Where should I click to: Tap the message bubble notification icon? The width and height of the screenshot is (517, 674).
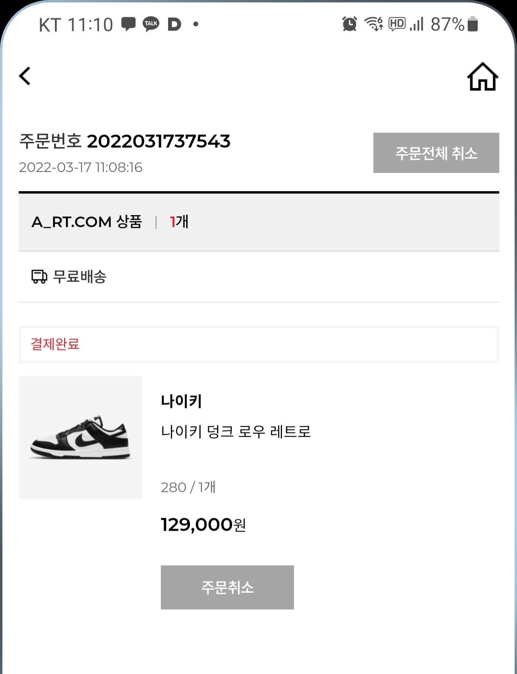click(x=128, y=24)
